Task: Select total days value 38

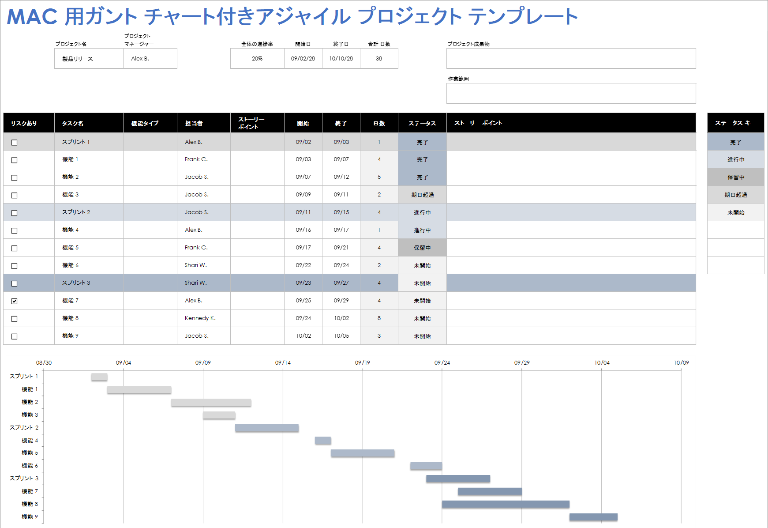Action: pyautogui.click(x=379, y=58)
